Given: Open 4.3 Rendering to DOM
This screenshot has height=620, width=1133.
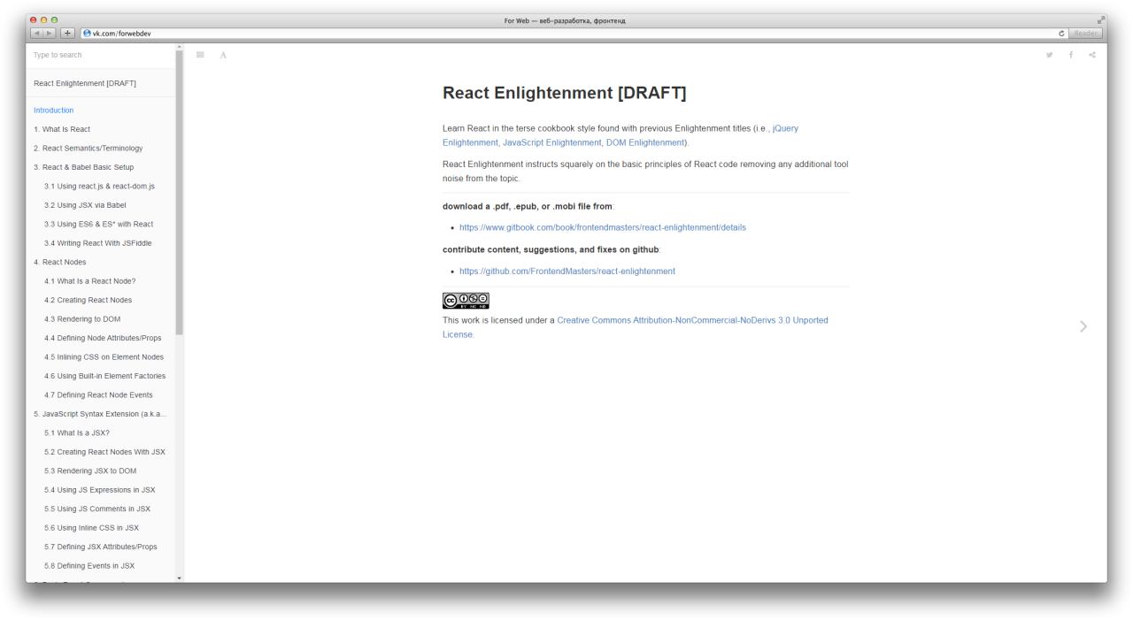Looking at the screenshot, I should point(82,319).
